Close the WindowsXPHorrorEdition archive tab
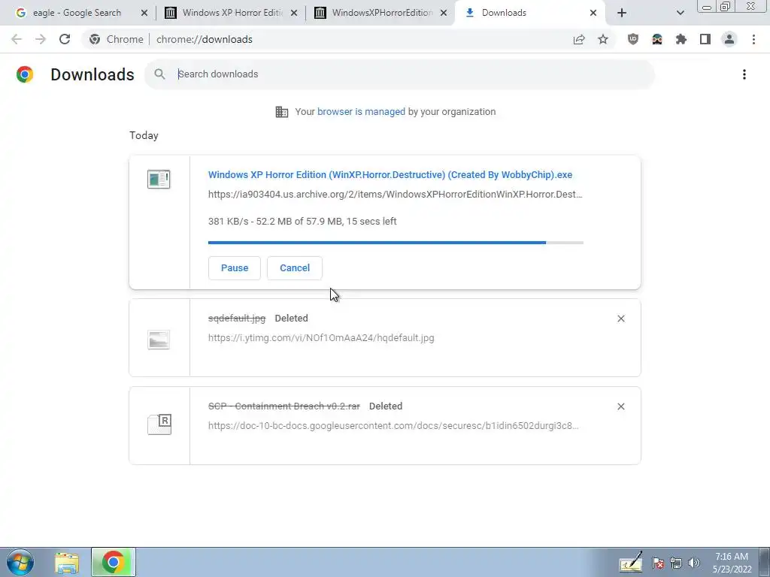 (444, 14)
